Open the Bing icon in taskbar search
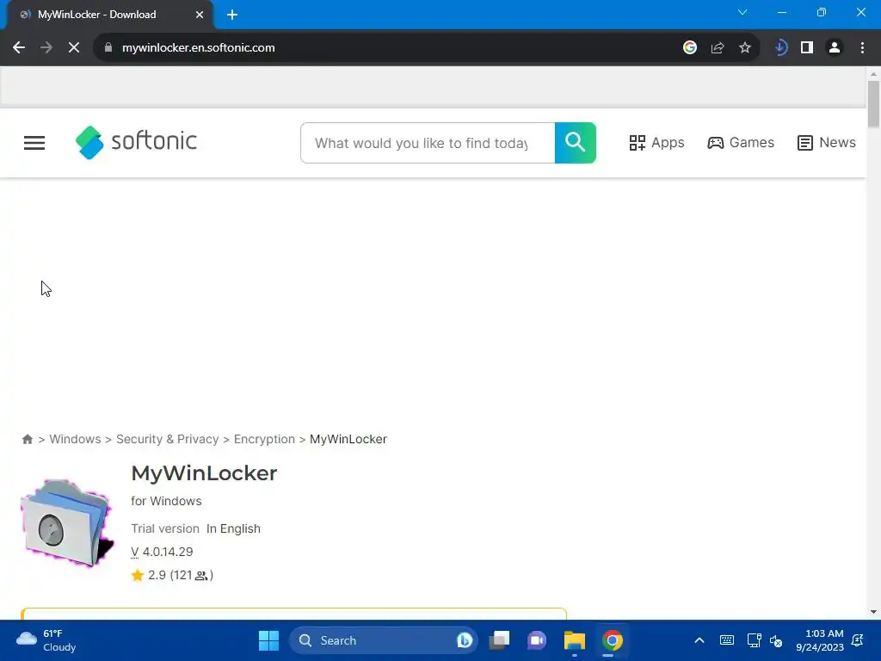The width and height of the screenshot is (881, 661). (x=464, y=640)
